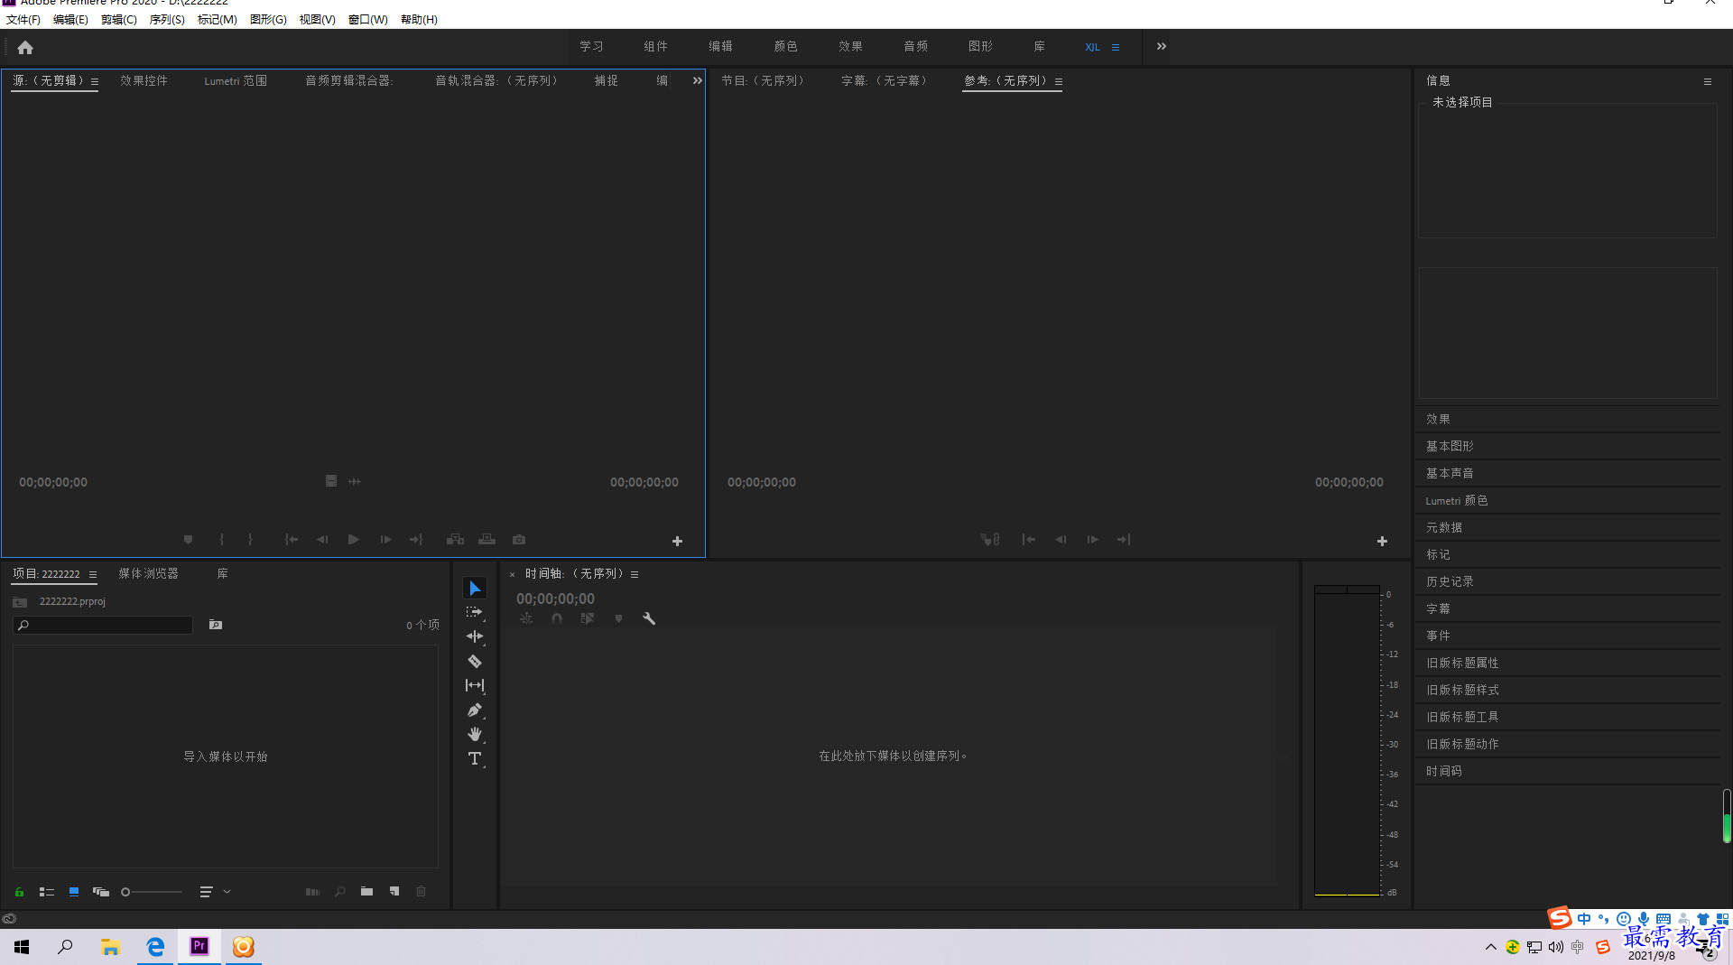Select the Type tool
1733x965 pixels.
point(475,759)
